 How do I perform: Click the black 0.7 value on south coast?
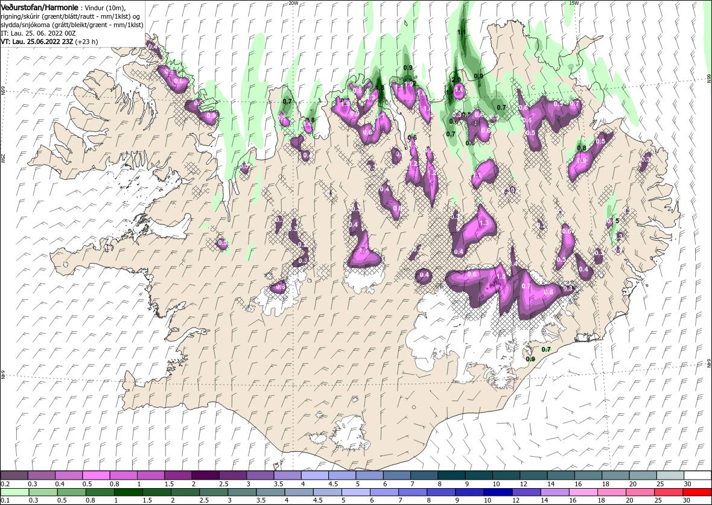[546, 349]
